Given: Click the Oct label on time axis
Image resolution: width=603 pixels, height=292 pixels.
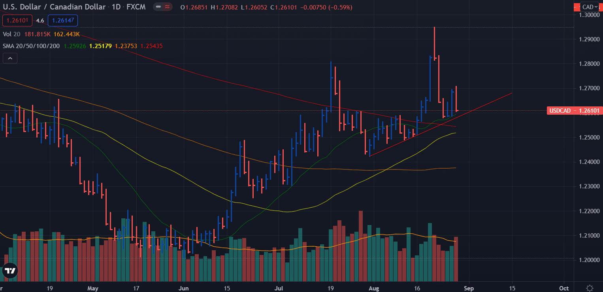Looking at the screenshot, I should (x=564, y=288).
